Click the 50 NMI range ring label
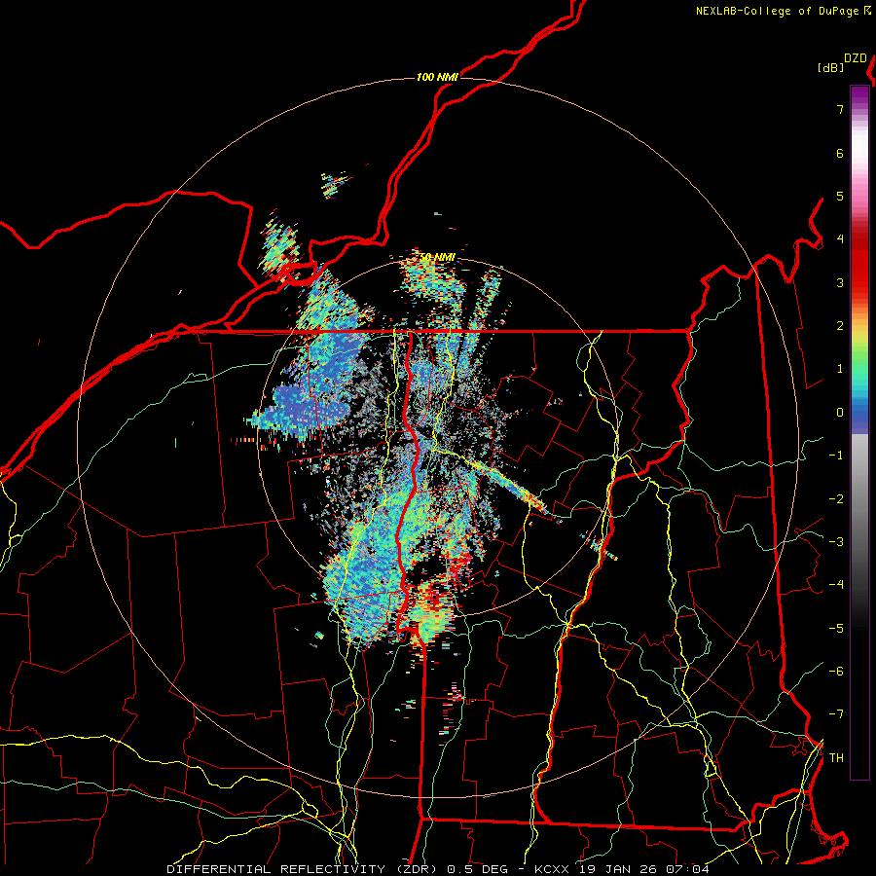This screenshot has width=876, height=876. click(437, 257)
